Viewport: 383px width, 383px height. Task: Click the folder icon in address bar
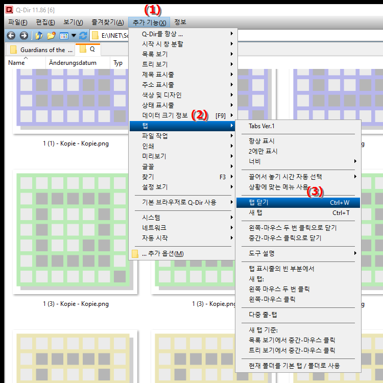95,36
